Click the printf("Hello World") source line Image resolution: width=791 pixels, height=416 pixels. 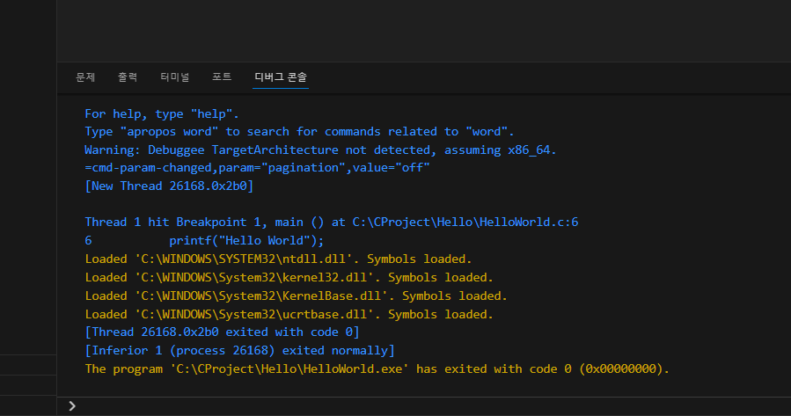point(204,240)
